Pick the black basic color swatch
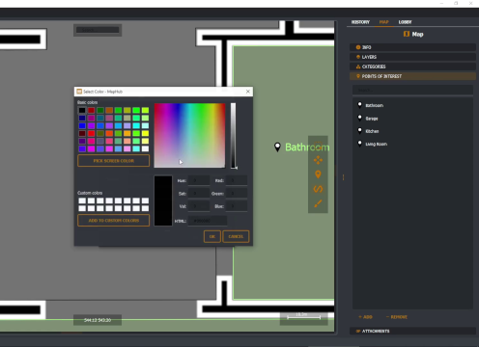Image resolution: width=479 pixels, height=347 pixels. [x=82, y=110]
